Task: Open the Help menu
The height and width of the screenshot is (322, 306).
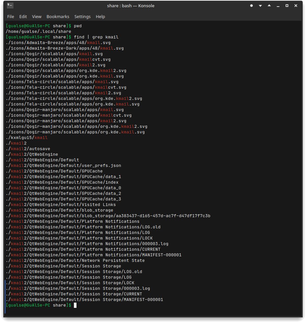Action: click(x=100, y=17)
